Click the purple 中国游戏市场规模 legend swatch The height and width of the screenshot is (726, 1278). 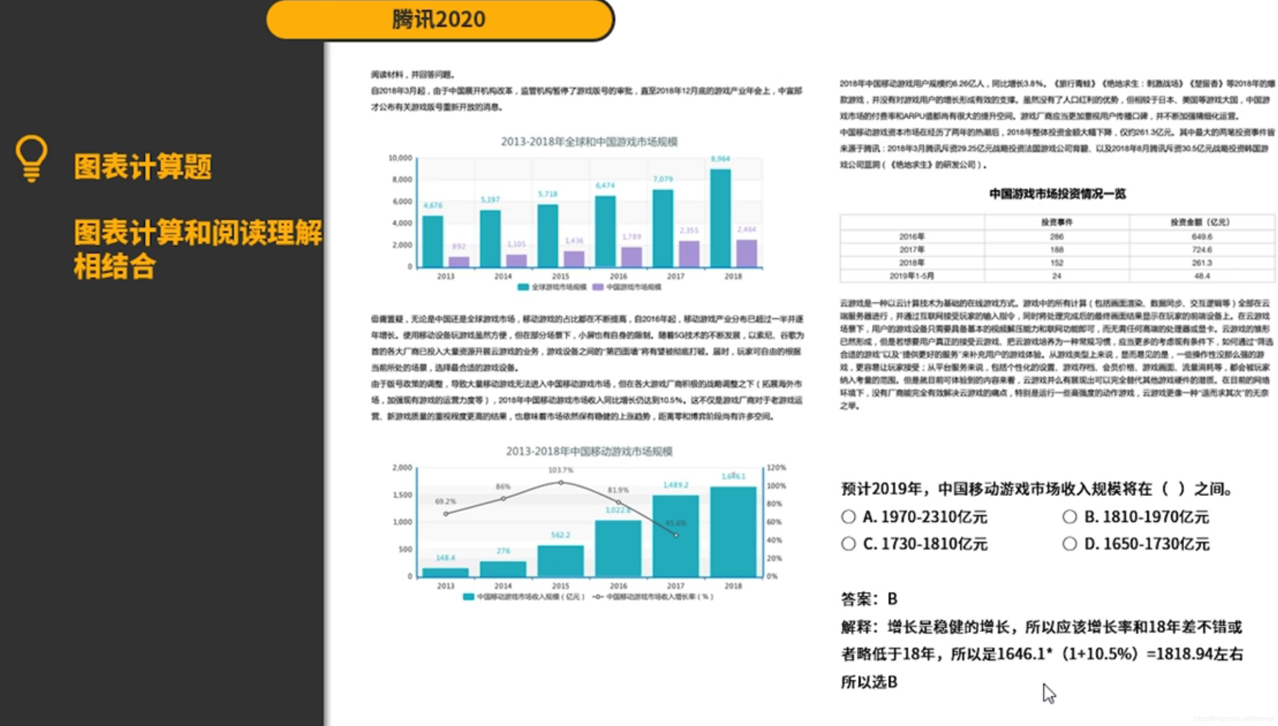[597, 287]
